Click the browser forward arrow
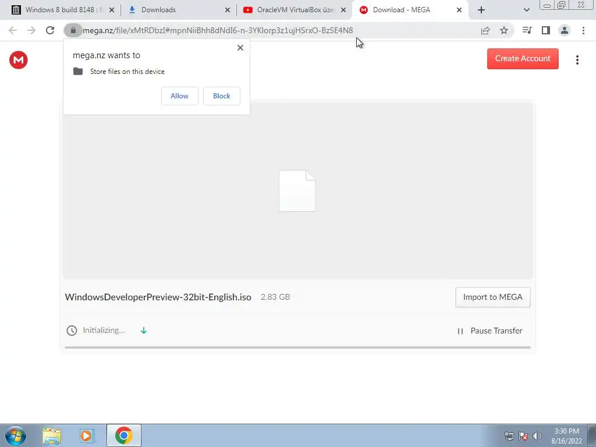596x447 pixels. pos(31,30)
